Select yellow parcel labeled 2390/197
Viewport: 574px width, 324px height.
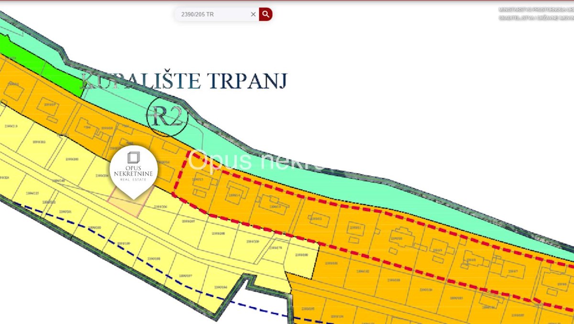pyautogui.click(x=185, y=276)
